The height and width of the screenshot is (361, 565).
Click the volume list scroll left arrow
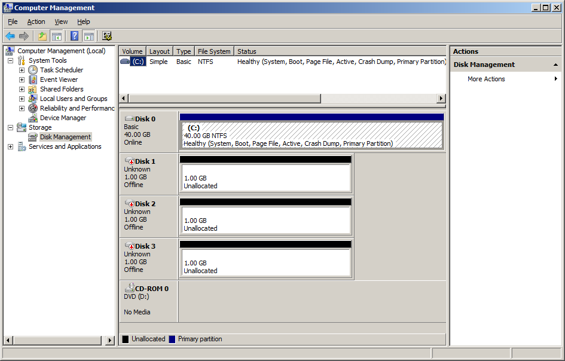pos(124,99)
